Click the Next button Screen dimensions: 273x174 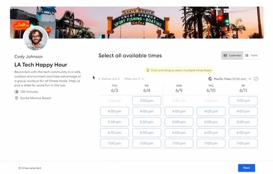point(247,168)
